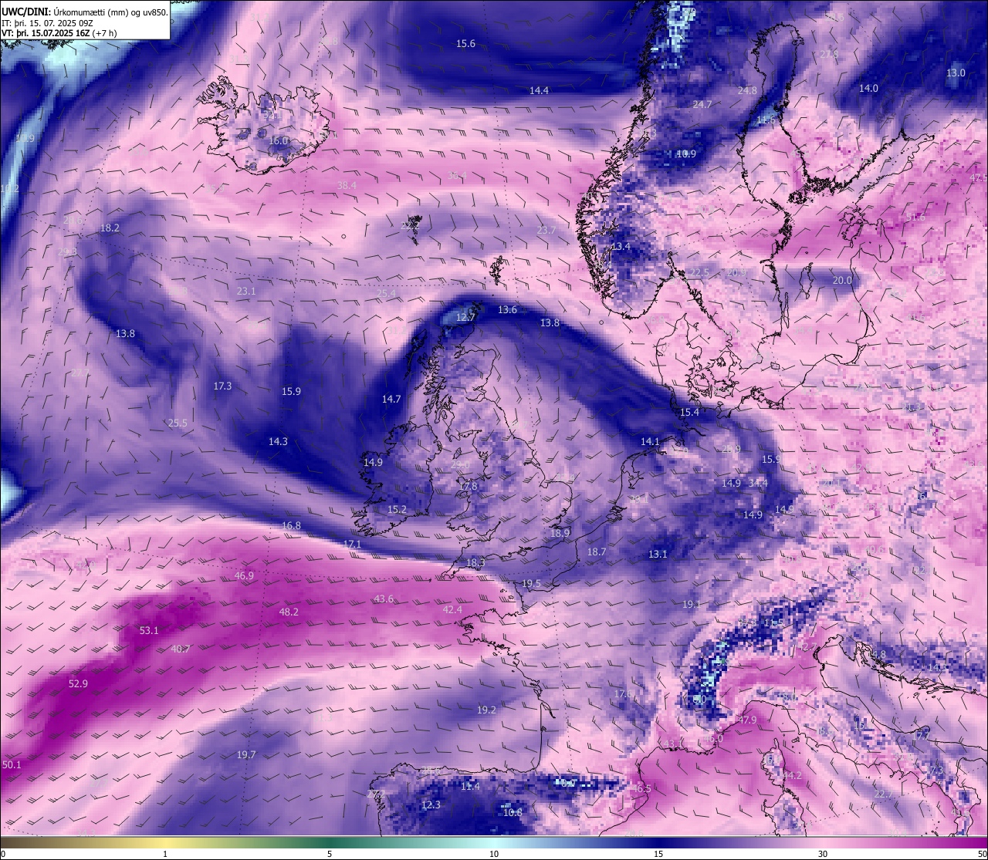Select the 19.5 value label
This screenshot has width=988, height=860.
[x=531, y=584]
